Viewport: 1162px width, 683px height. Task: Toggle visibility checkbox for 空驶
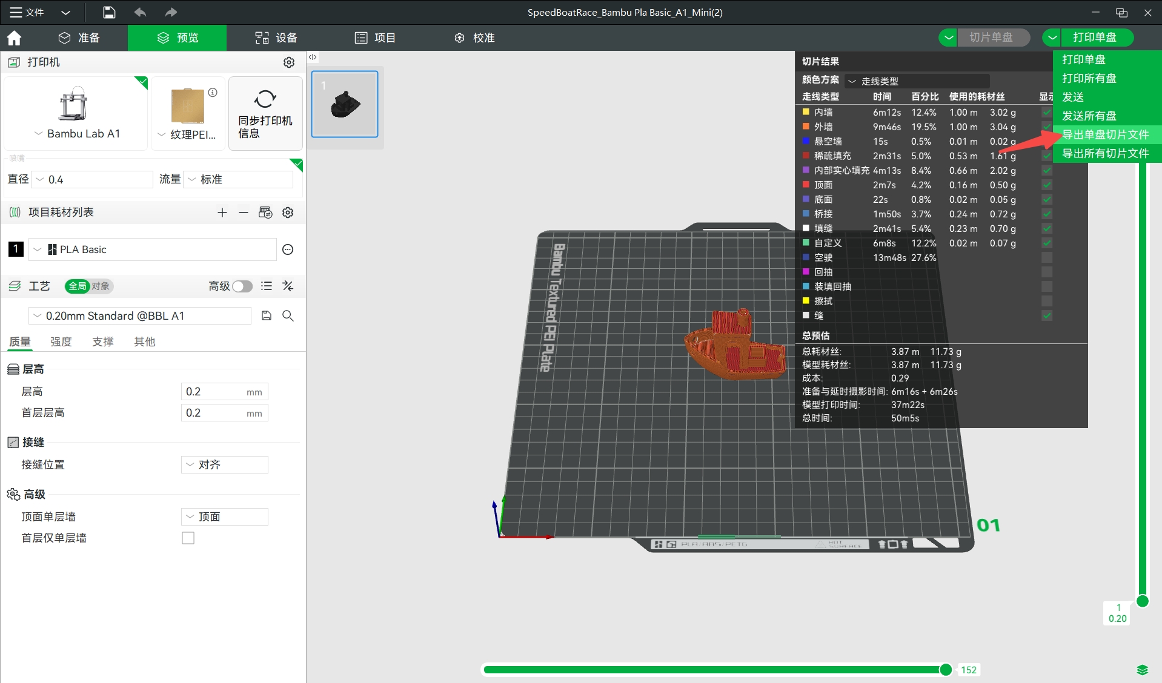[x=1047, y=257]
